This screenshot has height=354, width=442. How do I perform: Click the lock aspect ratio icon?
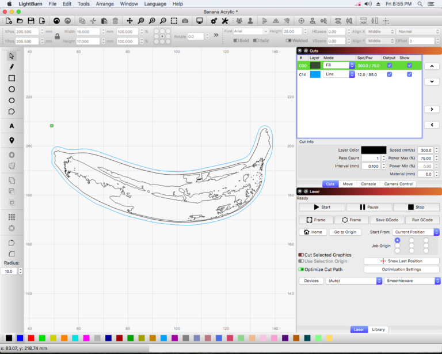click(x=57, y=36)
